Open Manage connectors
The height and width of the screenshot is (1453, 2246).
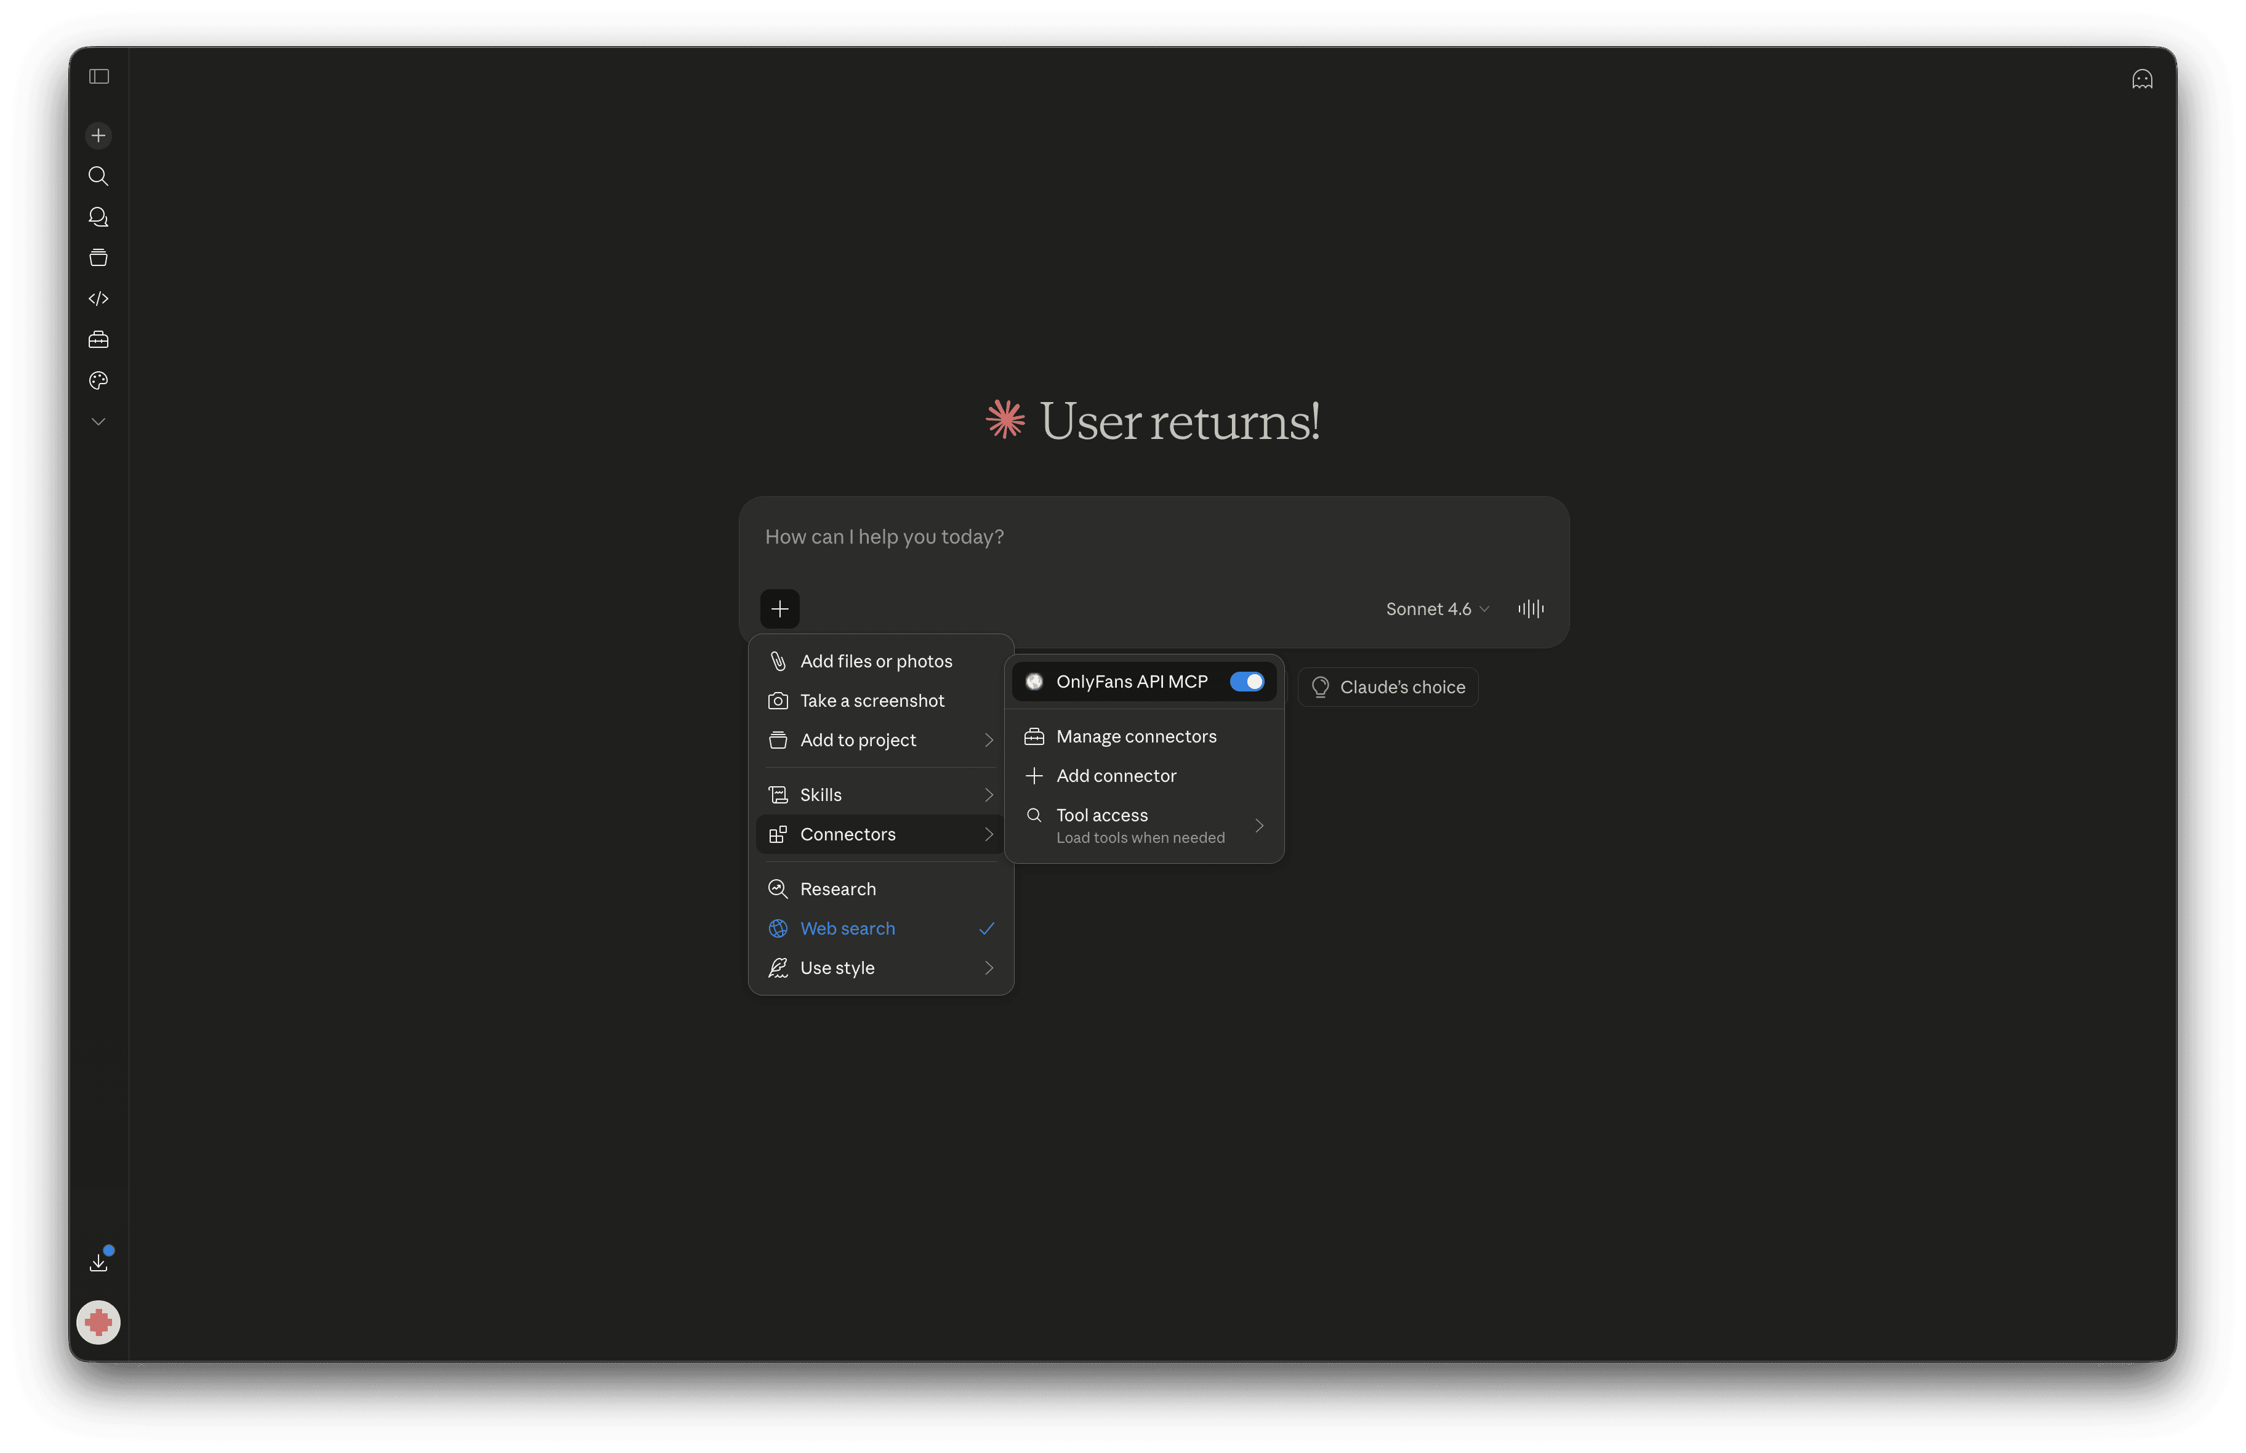click(x=1143, y=737)
